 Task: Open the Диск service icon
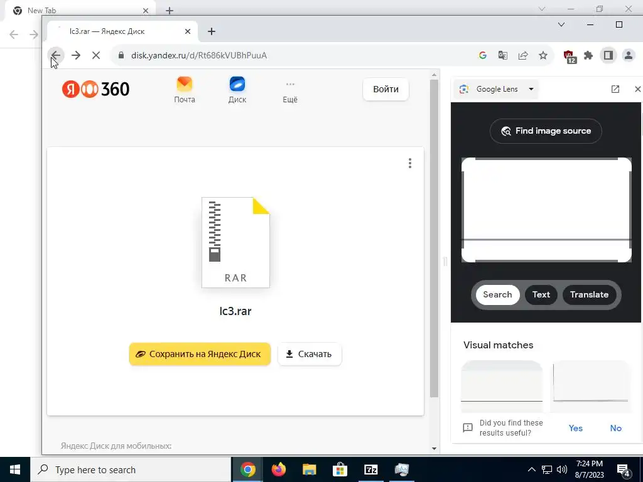pyautogui.click(x=237, y=90)
